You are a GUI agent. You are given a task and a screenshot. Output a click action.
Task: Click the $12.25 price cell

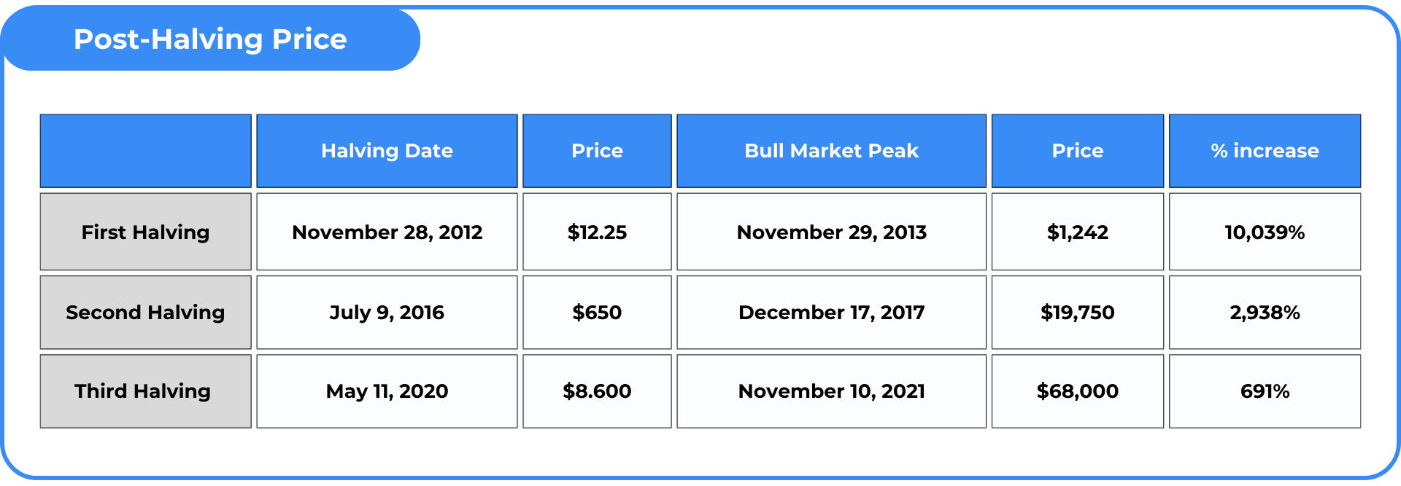(597, 232)
